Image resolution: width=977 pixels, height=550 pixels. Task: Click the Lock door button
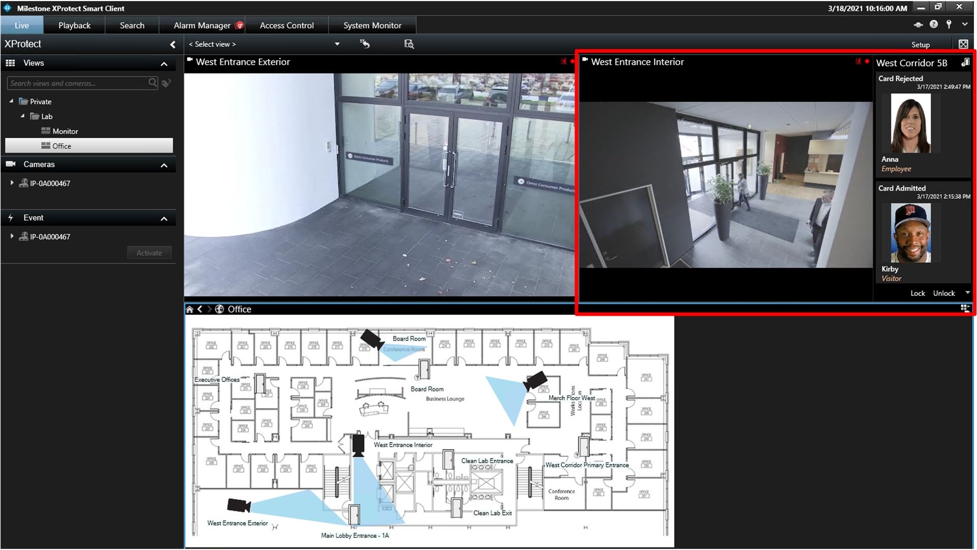917,293
